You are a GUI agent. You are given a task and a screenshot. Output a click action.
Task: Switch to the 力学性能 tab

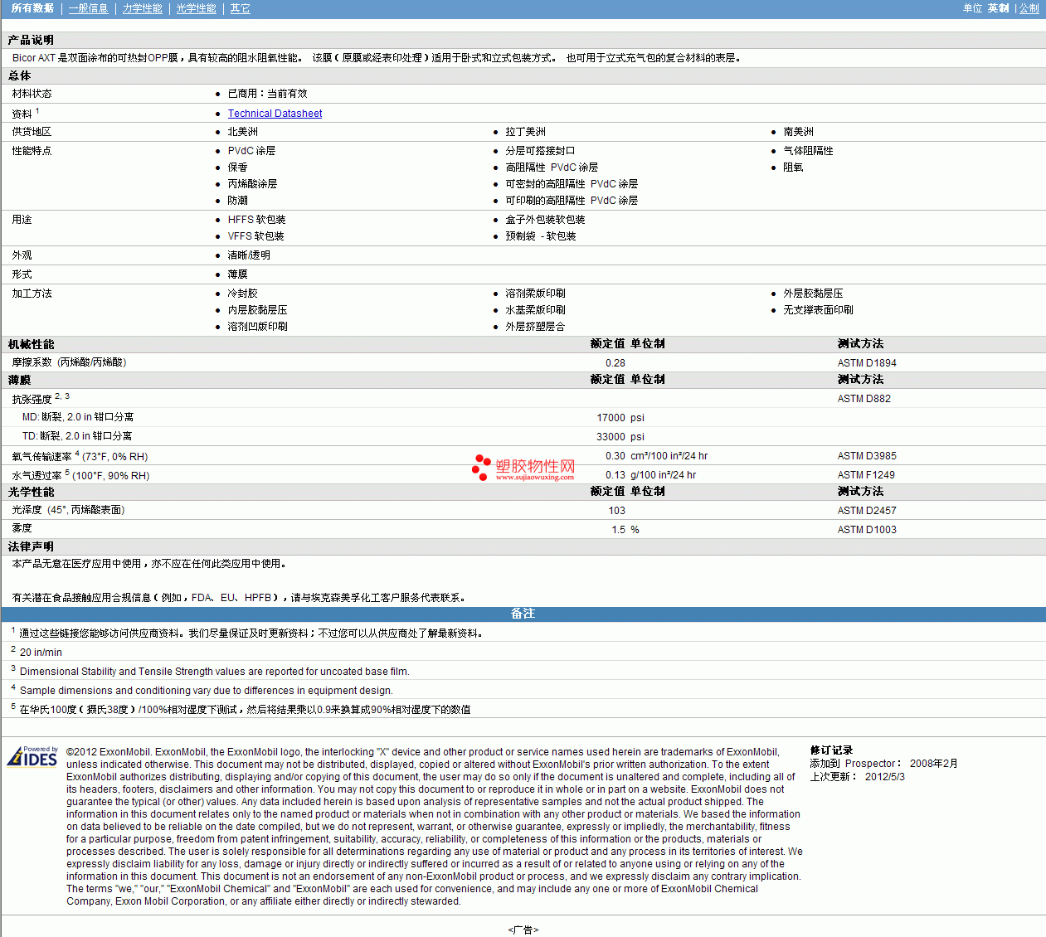point(143,8)
